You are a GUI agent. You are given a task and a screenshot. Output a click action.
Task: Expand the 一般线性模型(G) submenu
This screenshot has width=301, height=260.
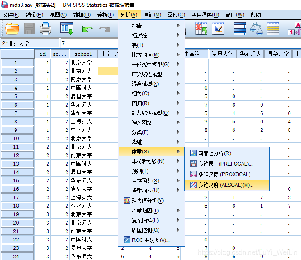tap(151, 64)
